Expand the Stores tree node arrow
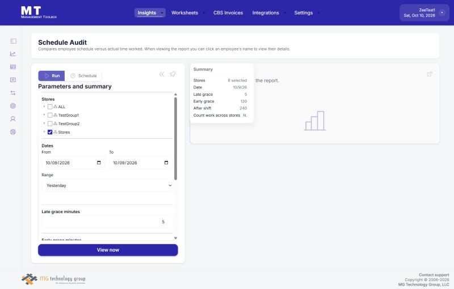This screenshot has height=289, width=454. click(44, 131)
